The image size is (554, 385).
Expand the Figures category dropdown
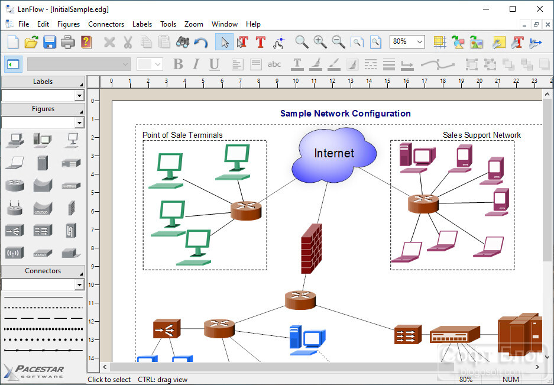click(79, 122)
